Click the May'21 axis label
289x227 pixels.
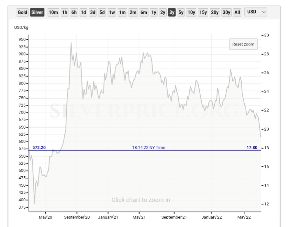click(139, 217)
